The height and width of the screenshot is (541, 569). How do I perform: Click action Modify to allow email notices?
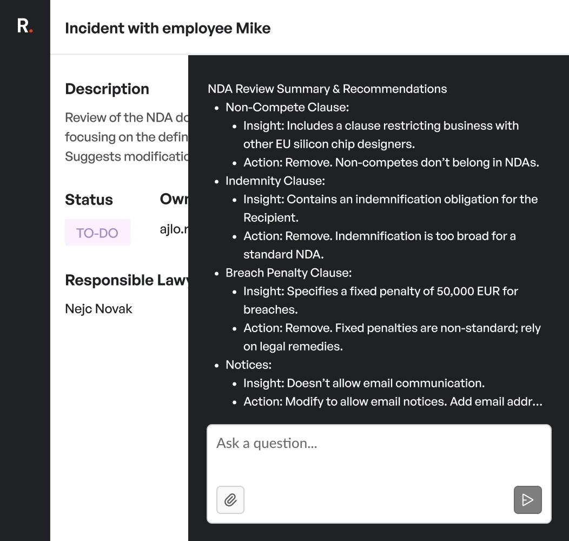[x=393, y=401]
